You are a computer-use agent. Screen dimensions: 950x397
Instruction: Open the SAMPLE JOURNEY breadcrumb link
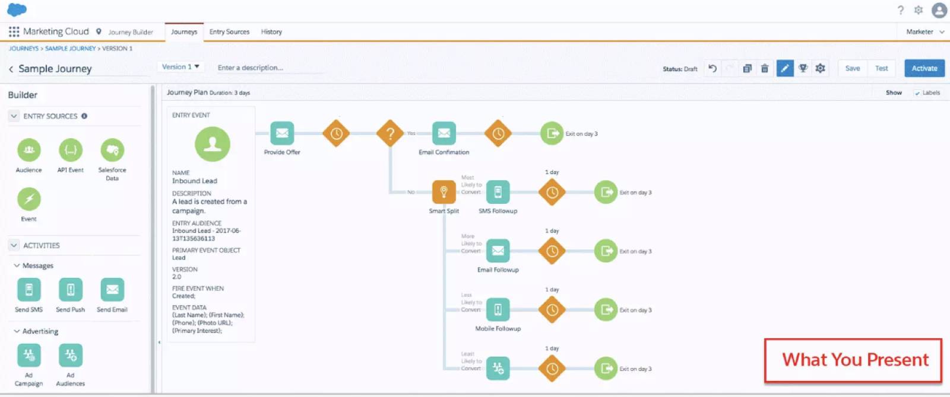coord(70,49)
